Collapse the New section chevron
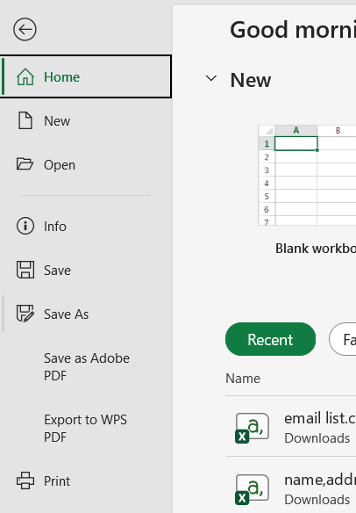Viewport: 356px width, 513px height. click(x=211, y=78)
